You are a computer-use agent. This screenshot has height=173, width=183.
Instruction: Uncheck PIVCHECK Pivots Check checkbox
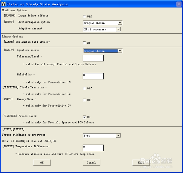tap(84, 117)
